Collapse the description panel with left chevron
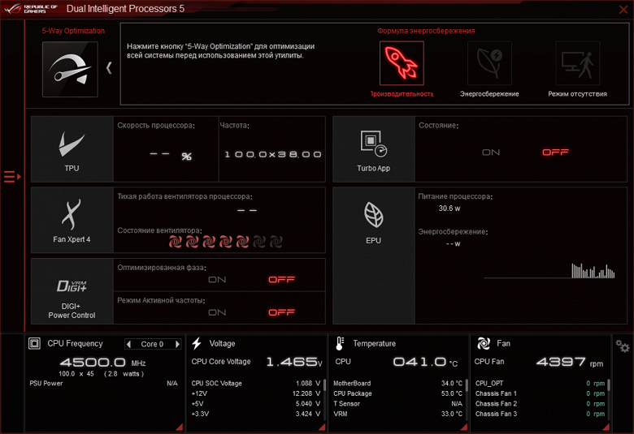The height and width of the screenshot is (434, 634). pos(109,68)
